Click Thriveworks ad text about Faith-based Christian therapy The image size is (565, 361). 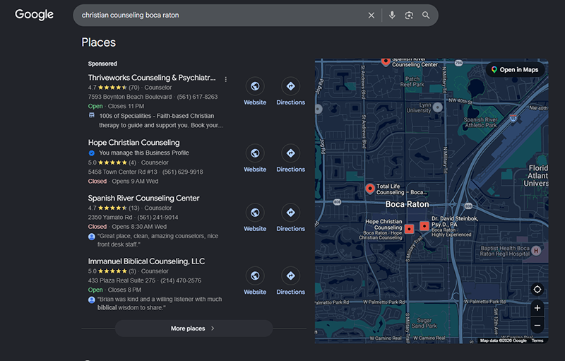pyautogui.click(x=161, y=120)
